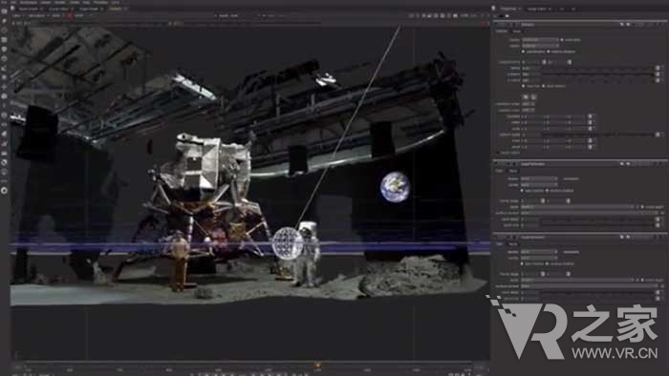669x376 pixels.
Task: Click the first icon at right of top node panel header
Action: coord(621,25)
